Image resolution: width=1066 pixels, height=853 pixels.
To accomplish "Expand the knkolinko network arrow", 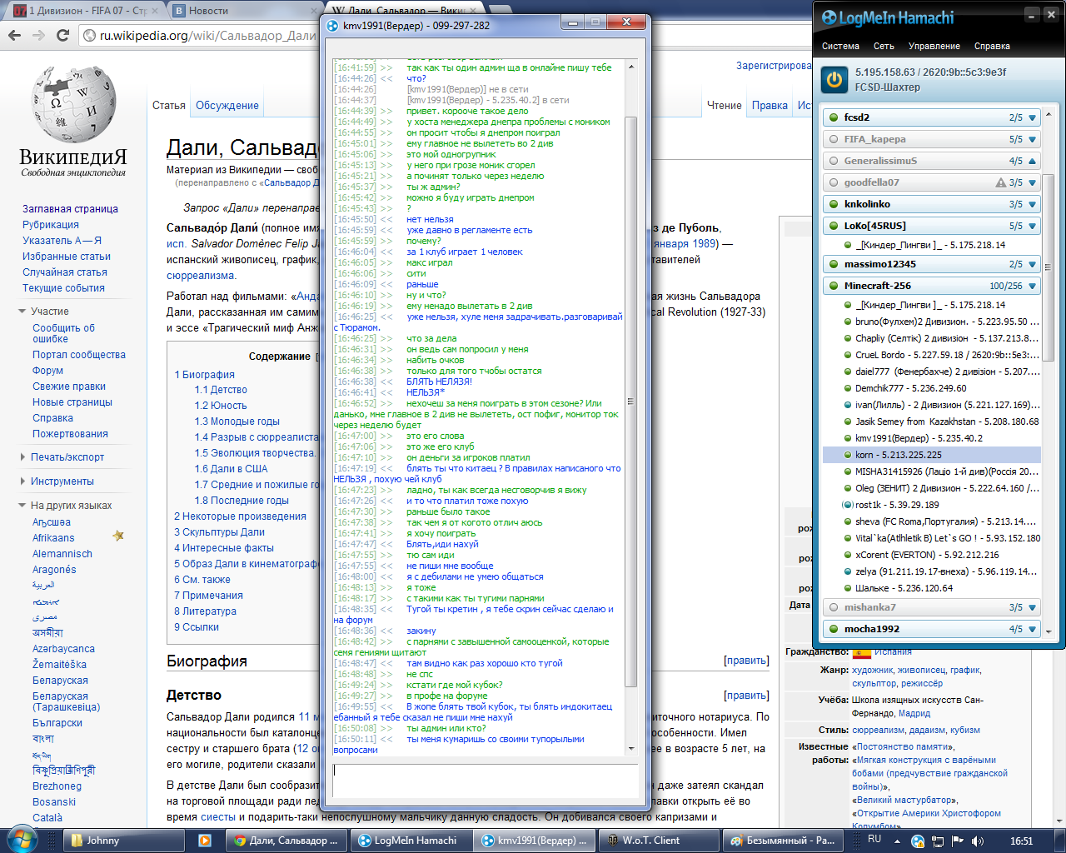I will coord(1033,205).
